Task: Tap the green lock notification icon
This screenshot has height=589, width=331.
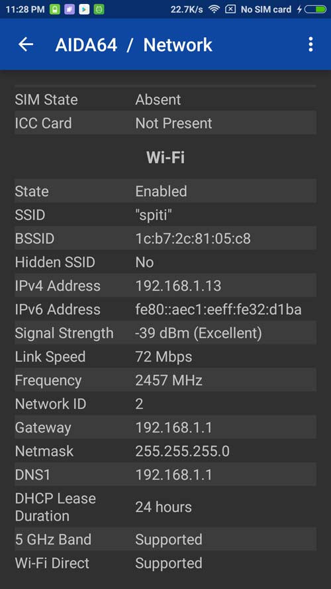Action: (55, 9)
